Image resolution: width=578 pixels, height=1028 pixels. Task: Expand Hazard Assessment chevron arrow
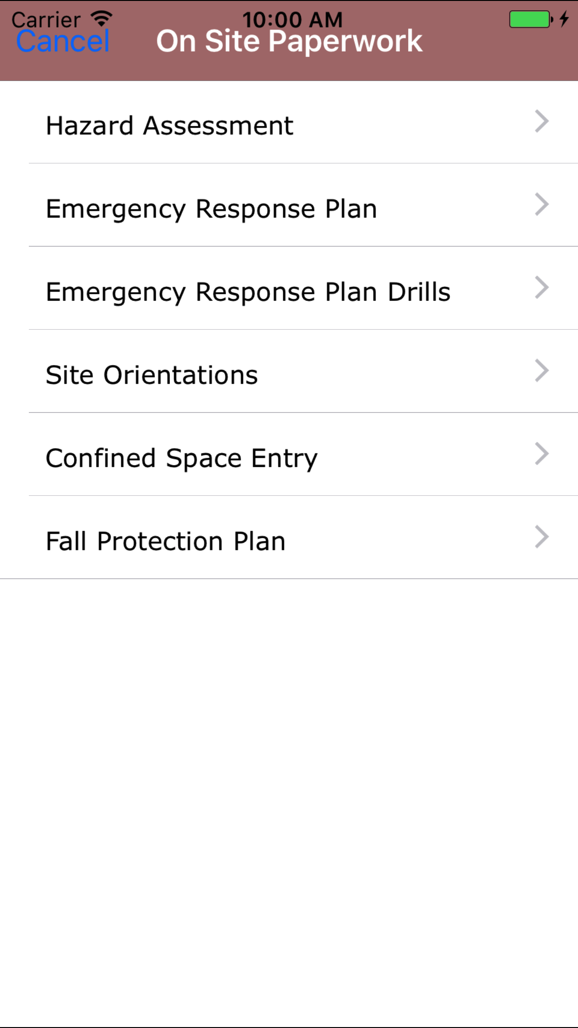(542, 122)
